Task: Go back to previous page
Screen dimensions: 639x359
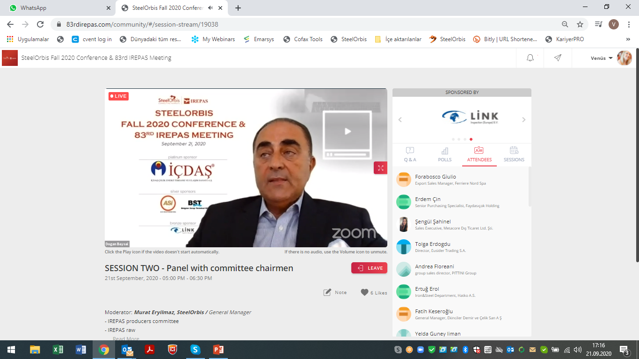Action: click(10, 24)
